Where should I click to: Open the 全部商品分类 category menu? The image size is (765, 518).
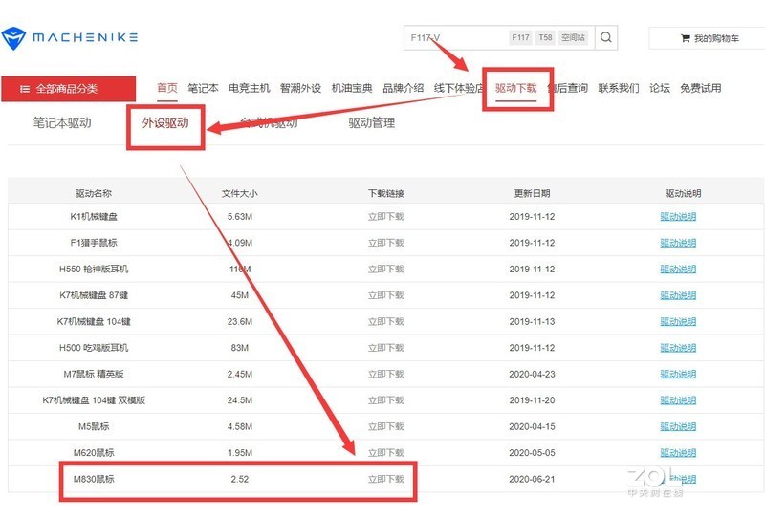[68, 89]
